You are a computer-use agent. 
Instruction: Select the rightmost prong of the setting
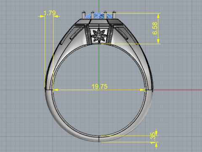114,15
